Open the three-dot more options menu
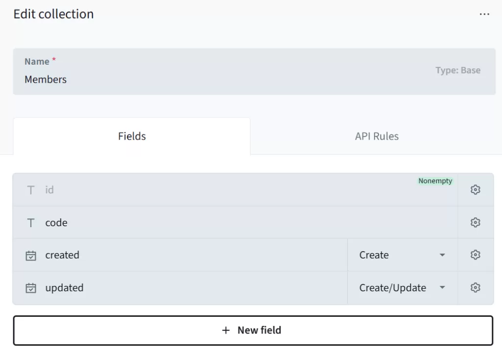Viewport: 502px width, 352px height. click(x=484, y=14)
